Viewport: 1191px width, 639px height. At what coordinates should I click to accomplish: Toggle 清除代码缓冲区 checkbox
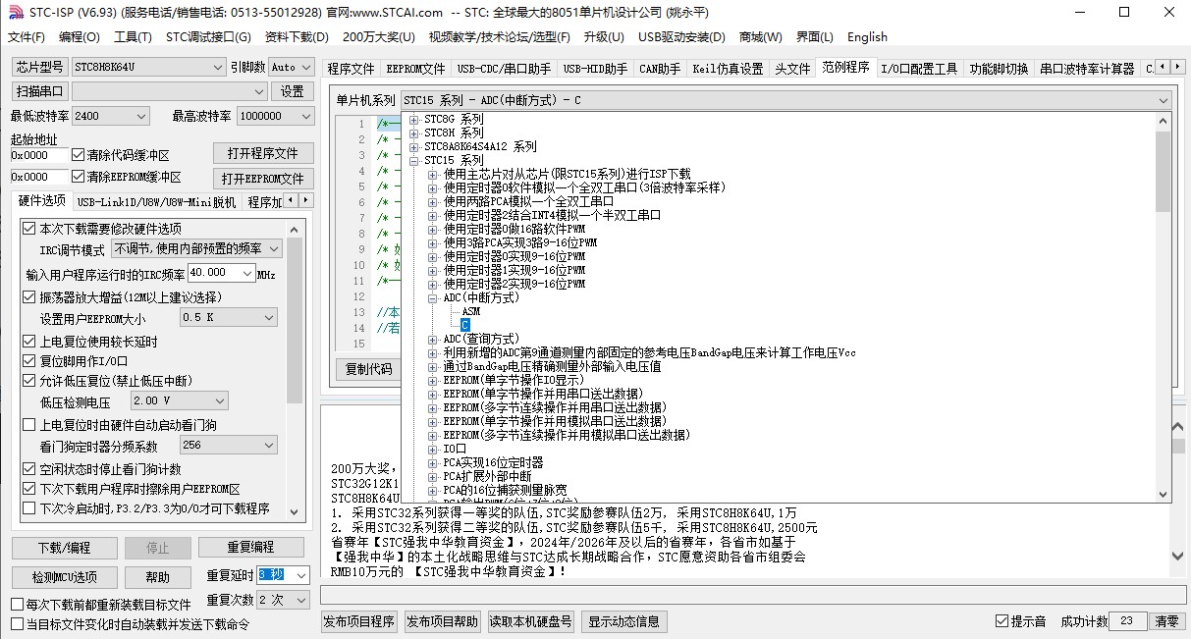(x=79, y=155)
